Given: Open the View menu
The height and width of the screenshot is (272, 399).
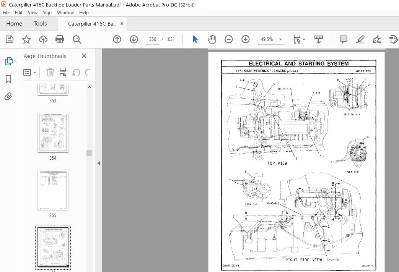Looking at the screenshot, I should (x=33, y=13).
